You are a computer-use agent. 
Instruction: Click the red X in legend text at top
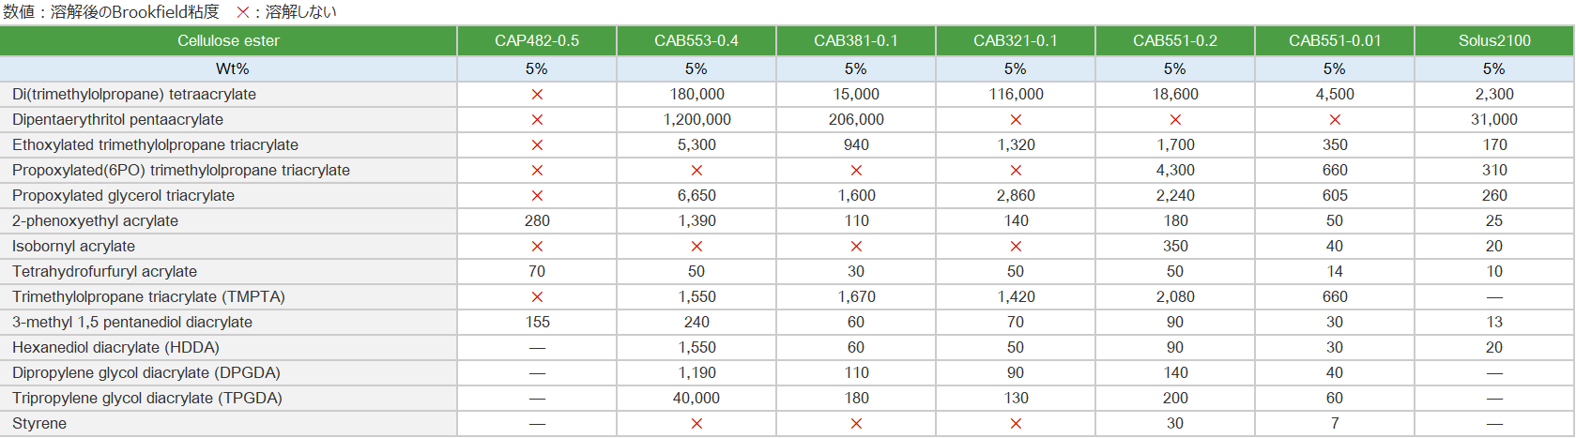click(242, 12)
